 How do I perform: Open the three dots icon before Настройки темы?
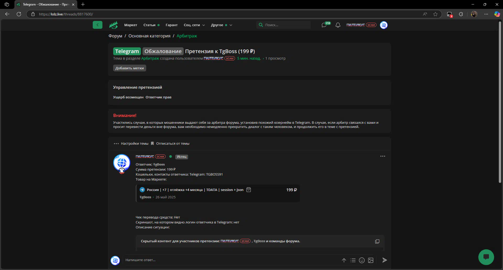116,143
